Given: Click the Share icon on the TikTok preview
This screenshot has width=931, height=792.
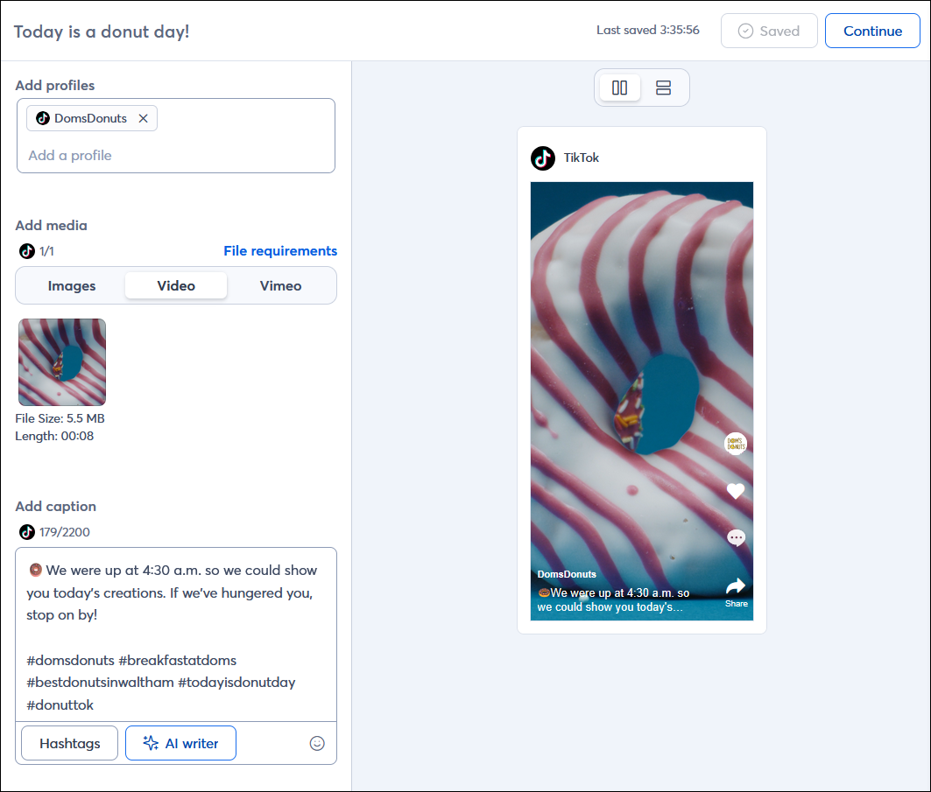Looking at the screenshot, I should coord(736,585).
